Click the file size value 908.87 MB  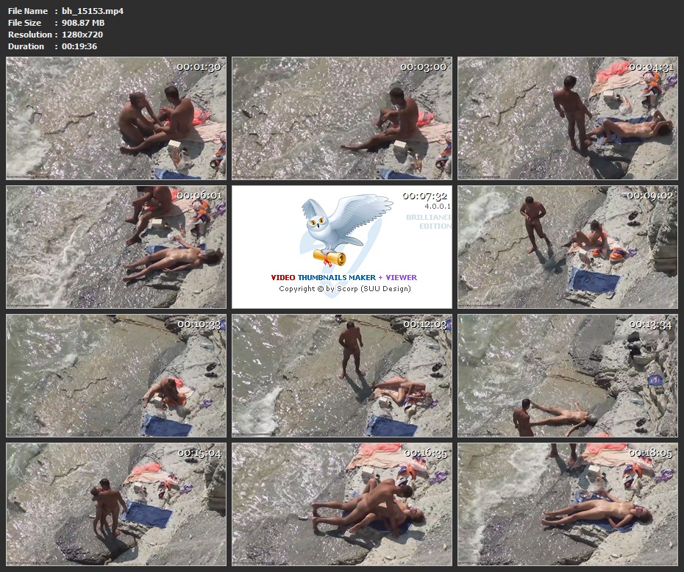[83, 23]
